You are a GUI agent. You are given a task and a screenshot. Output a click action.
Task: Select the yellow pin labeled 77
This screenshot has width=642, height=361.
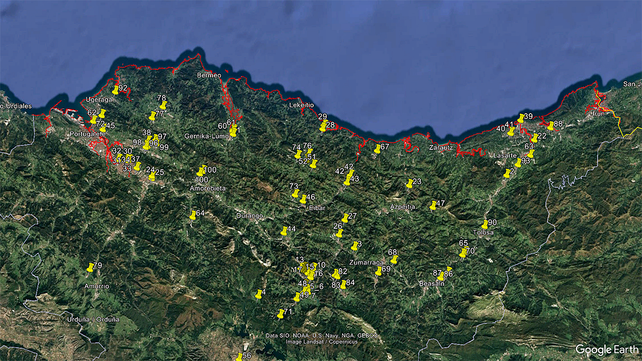152,116
